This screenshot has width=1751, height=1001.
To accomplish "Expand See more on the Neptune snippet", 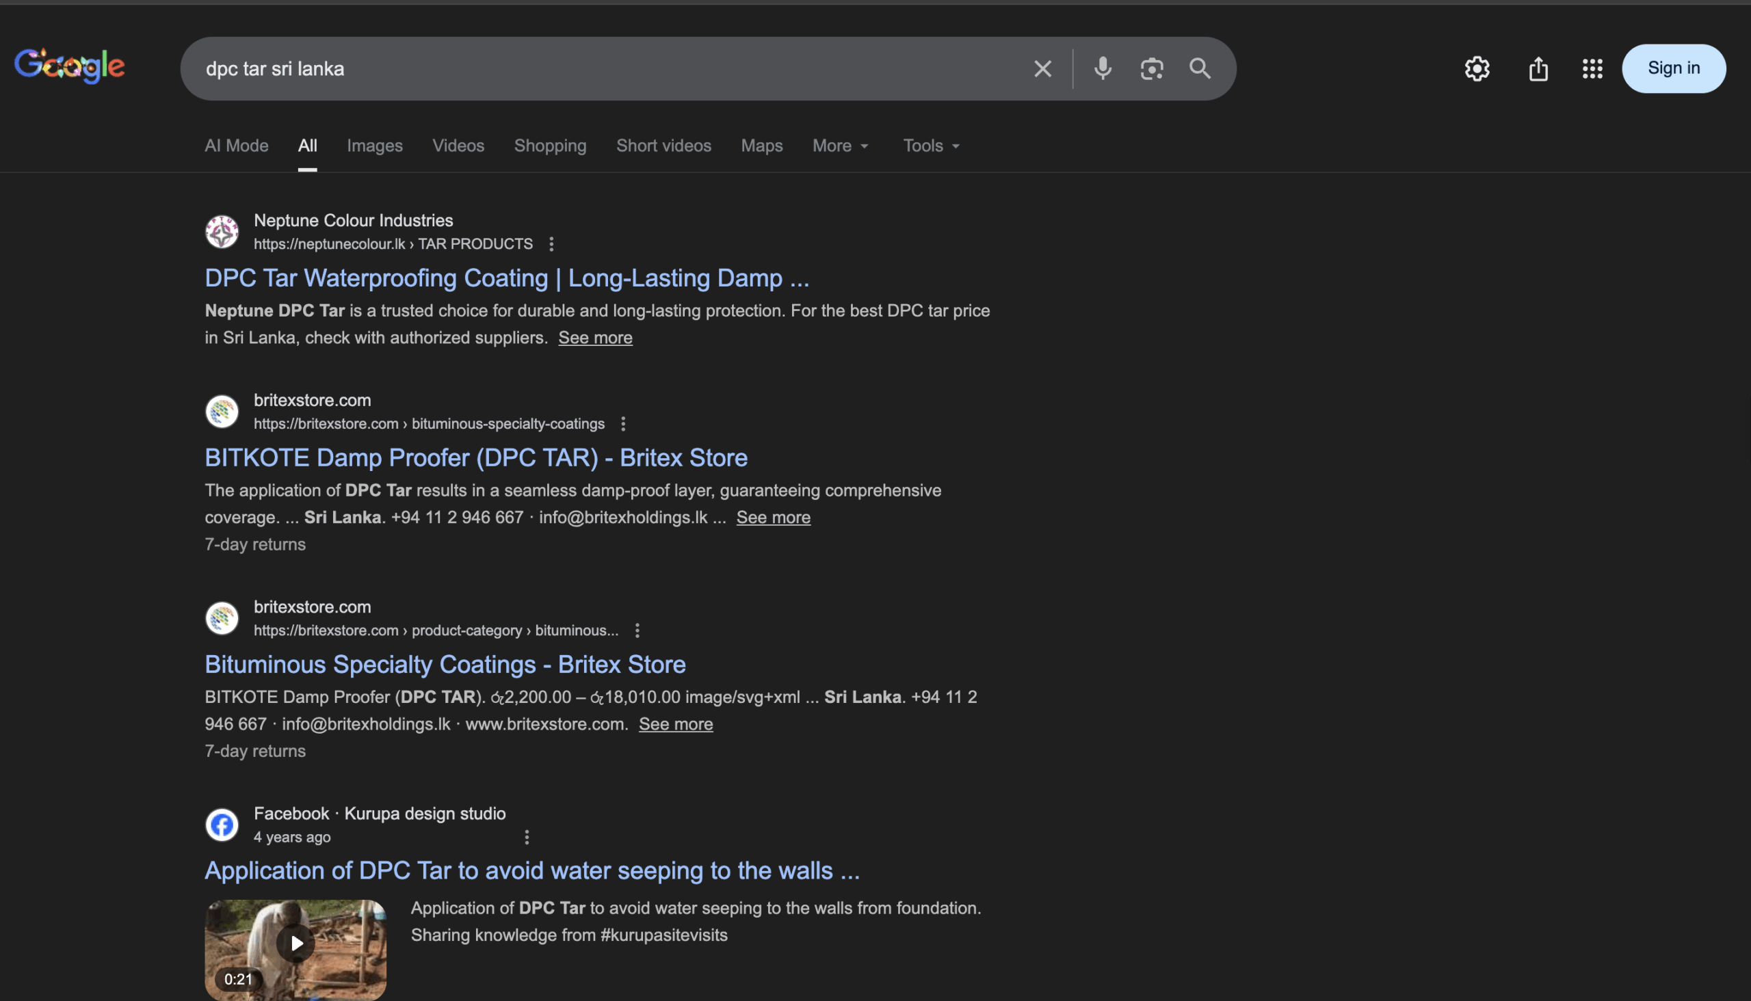I will click(594, 338).
